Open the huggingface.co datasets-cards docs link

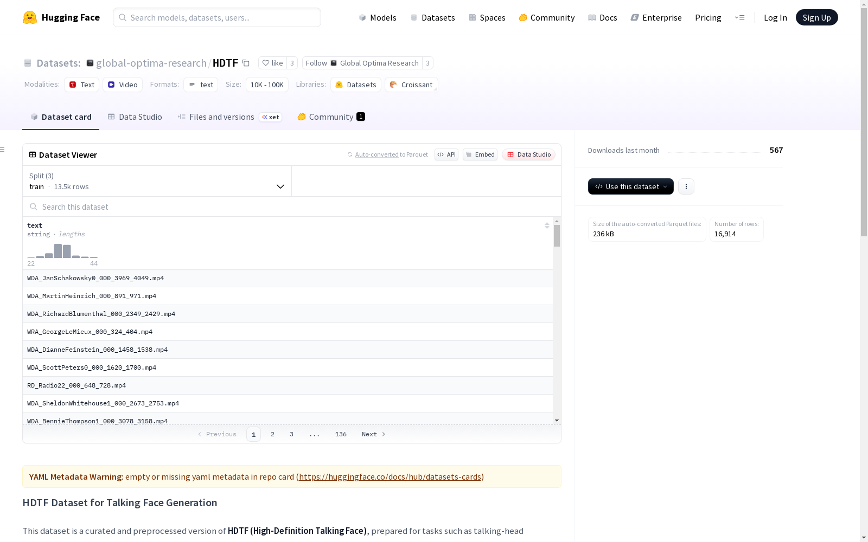pos(390,477)
